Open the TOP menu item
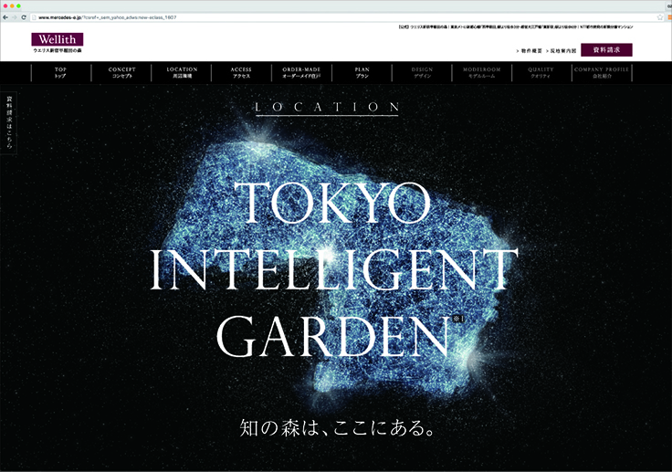The height and width of the screenshot is (472, 672). point(60,73)
